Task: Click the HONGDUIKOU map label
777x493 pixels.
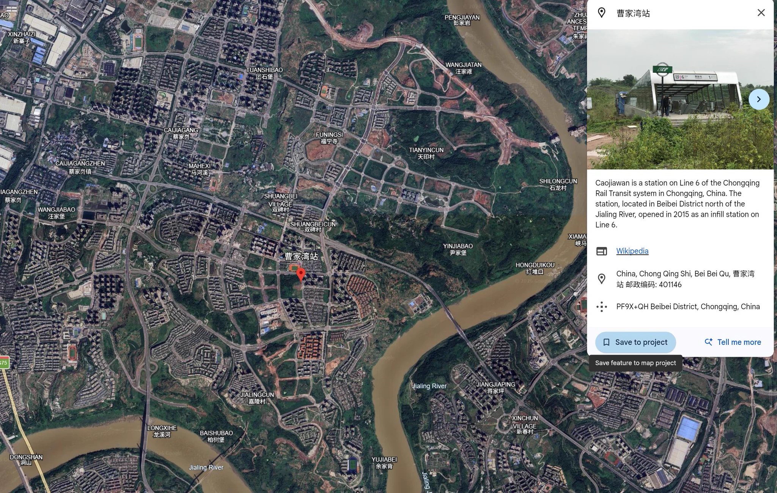Action: pos(535,268)
